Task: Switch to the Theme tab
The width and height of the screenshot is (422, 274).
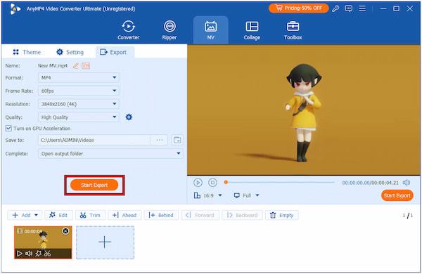Action: (x=27, y=52)
